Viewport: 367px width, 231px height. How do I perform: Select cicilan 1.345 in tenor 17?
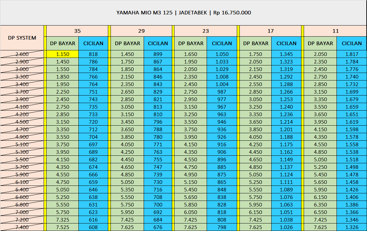(286, 54)
